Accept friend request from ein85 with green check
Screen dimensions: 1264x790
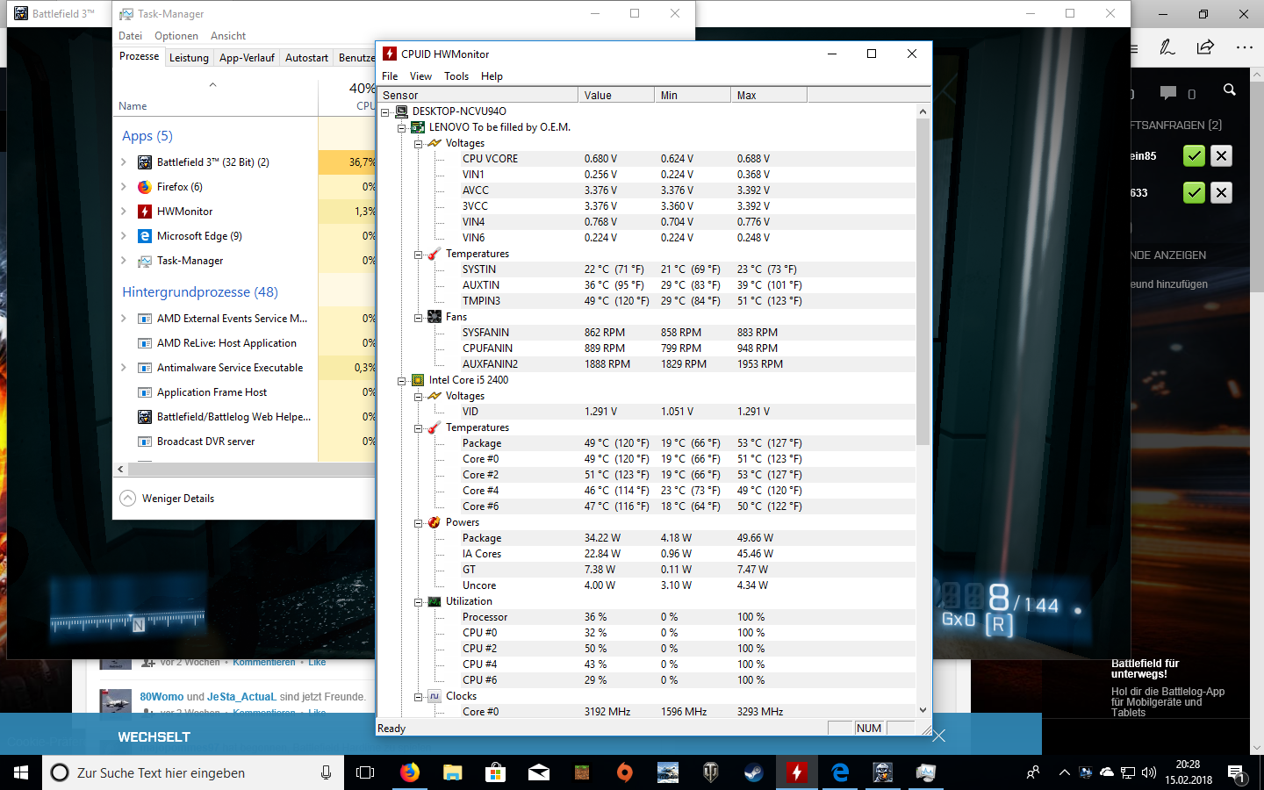(x=1194, y=156)
